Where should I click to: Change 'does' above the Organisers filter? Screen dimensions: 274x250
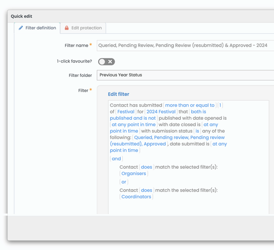tap(147, 167)
